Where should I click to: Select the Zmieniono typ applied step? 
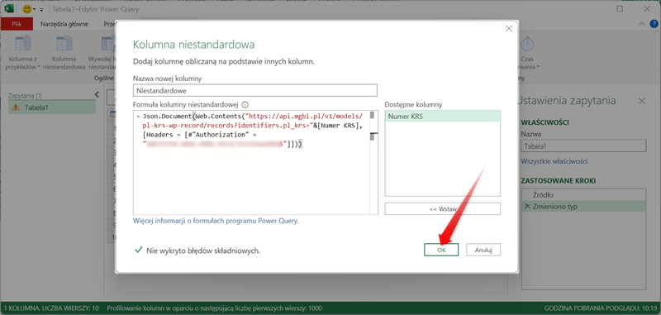[x=583, y=206]
